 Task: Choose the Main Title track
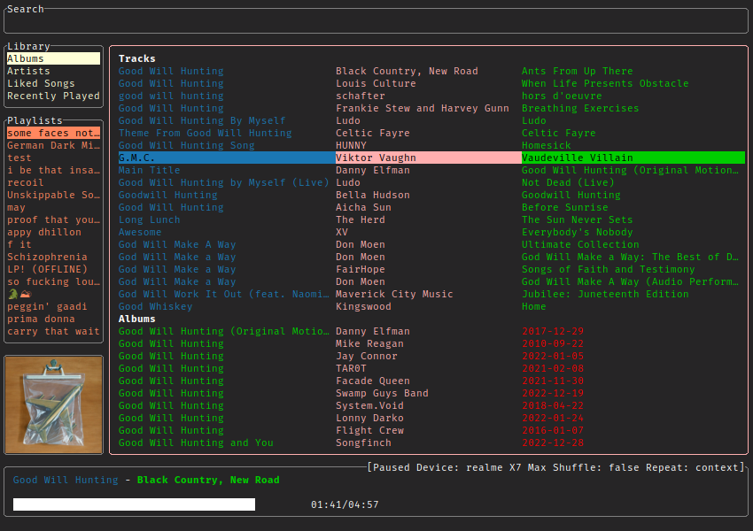(x=149, y=170)
